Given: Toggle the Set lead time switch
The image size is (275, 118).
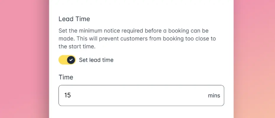Looking at the screenshot, I should point(67,60).
